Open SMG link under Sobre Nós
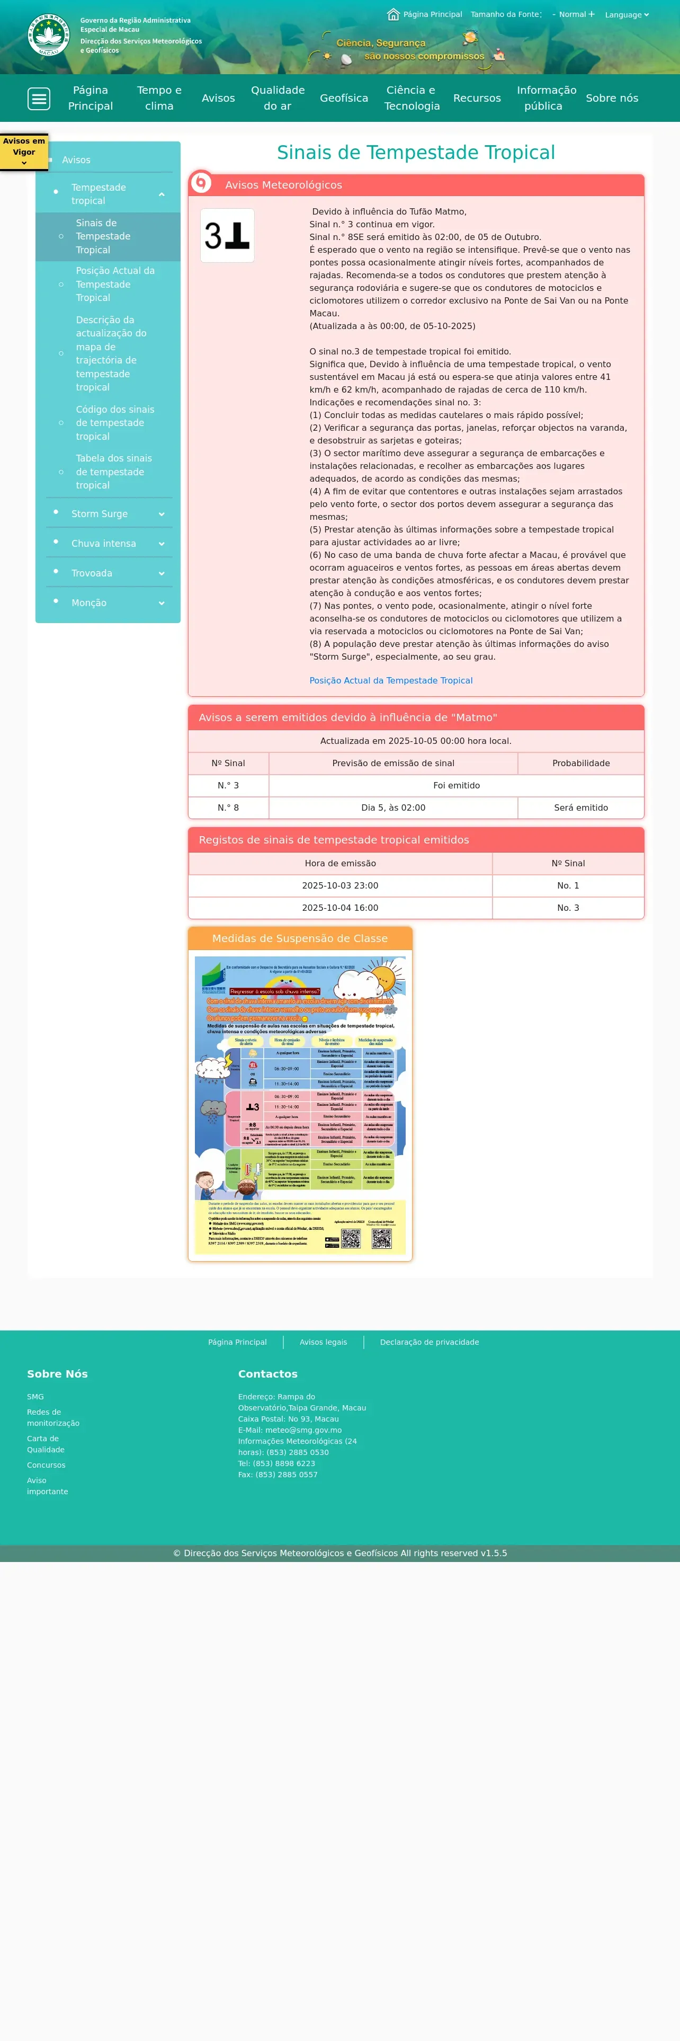 (35, 1397)
